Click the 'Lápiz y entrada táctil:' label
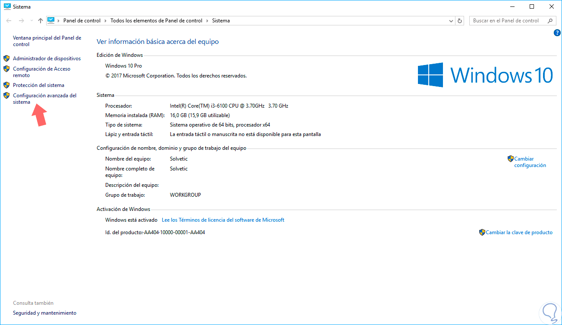Viewport: 562px width, 325px height. [x=130, y=134]
